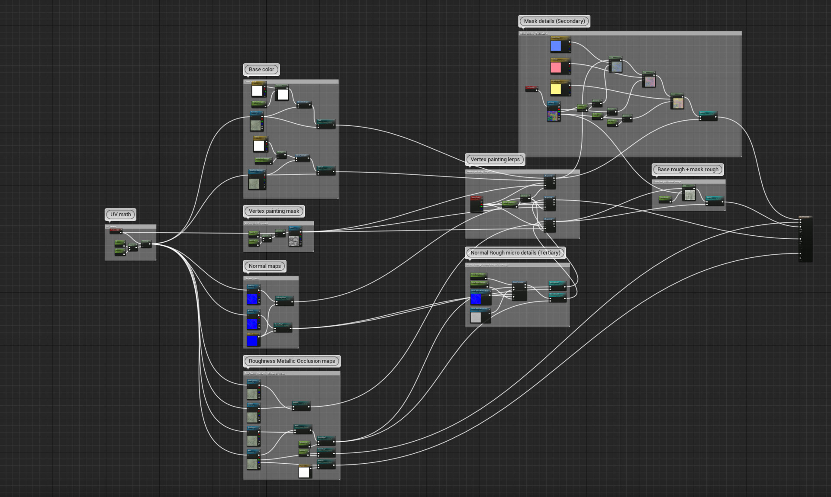This screenshot has height=497, width=831.
Task: Click 'Roughness Metallic Occlusion maps' comment label
Action: click(x=291, y=361)
